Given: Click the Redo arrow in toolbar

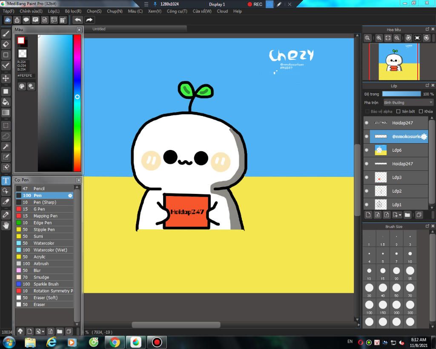Looking at the screenshot, I should click(89, 20).
